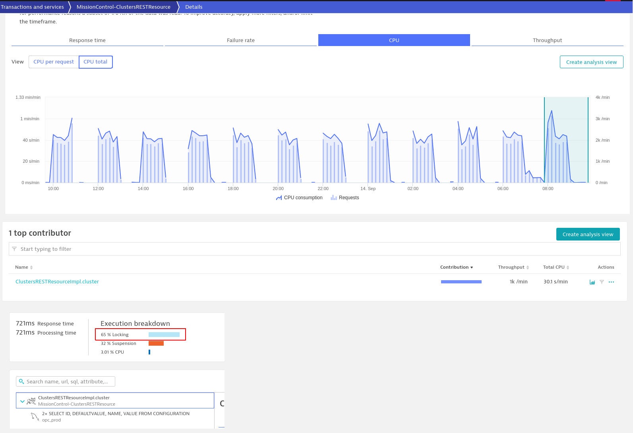Sort the table by Total CPU column
Image resolution: width=633 pixels, height=433 pixels.
pos(556,267)
